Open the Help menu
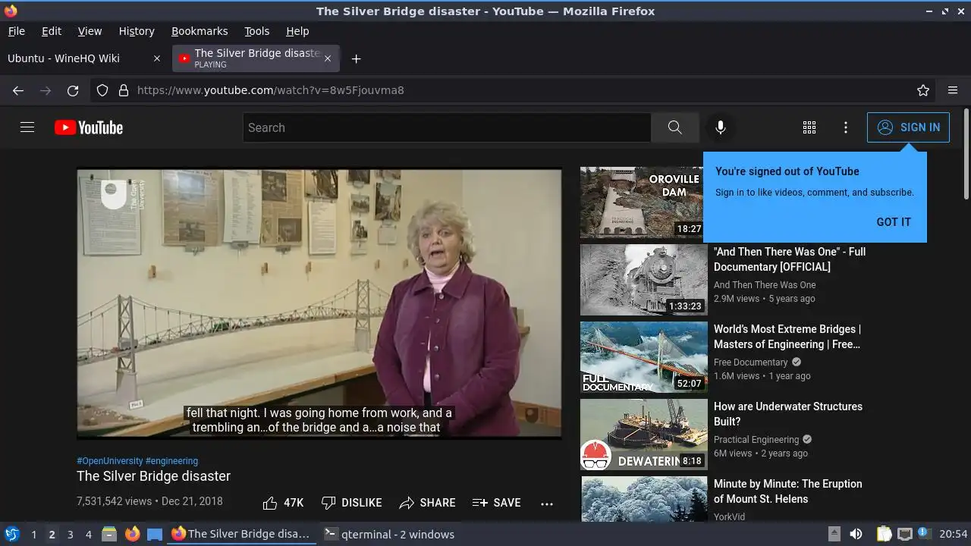 297,31
